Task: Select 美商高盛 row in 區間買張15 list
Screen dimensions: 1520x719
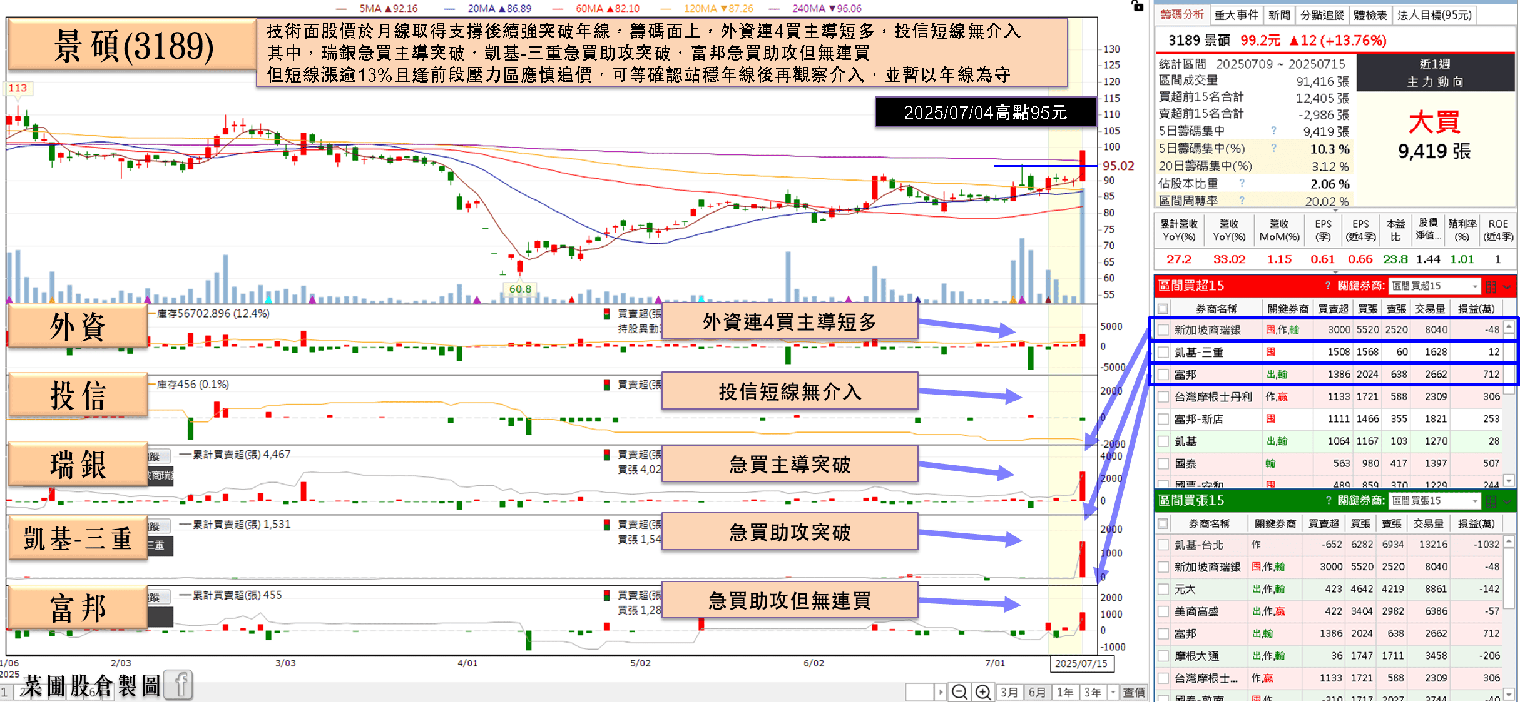Action: coord(1328,611)
